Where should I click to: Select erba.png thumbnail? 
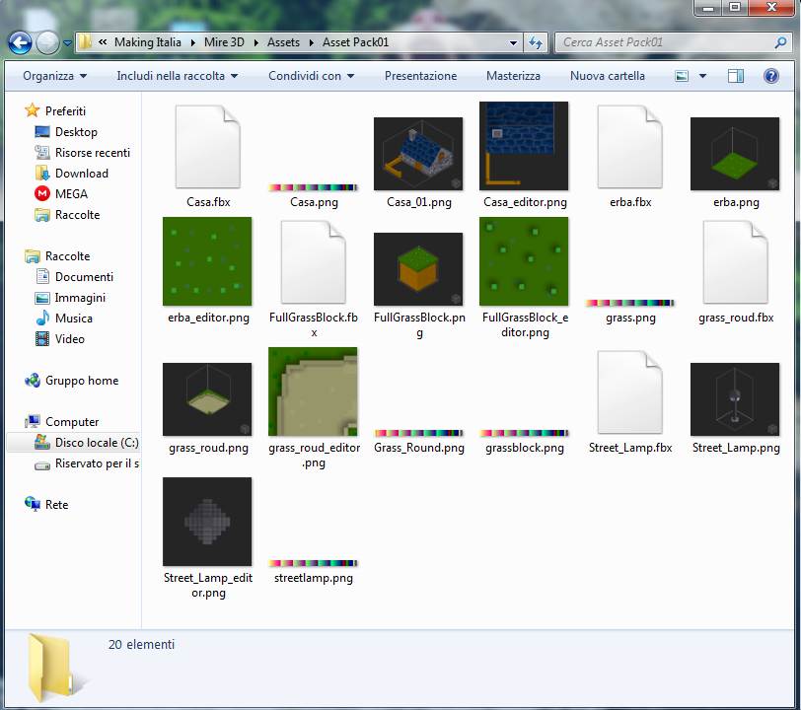point(735,154)
